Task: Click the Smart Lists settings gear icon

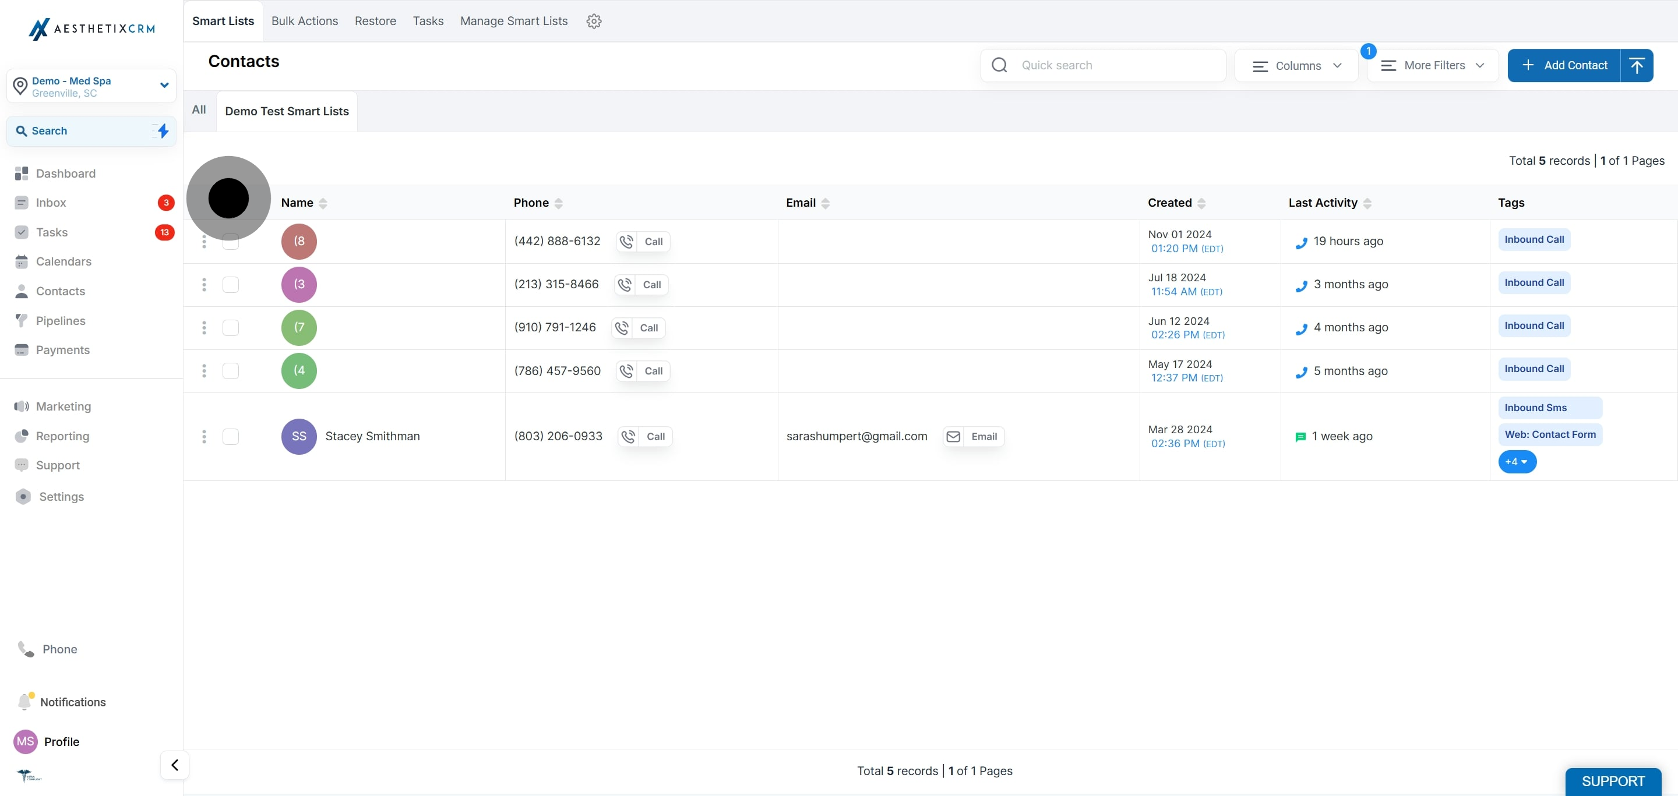Action: pyautogui.click(x=594, y=21)
